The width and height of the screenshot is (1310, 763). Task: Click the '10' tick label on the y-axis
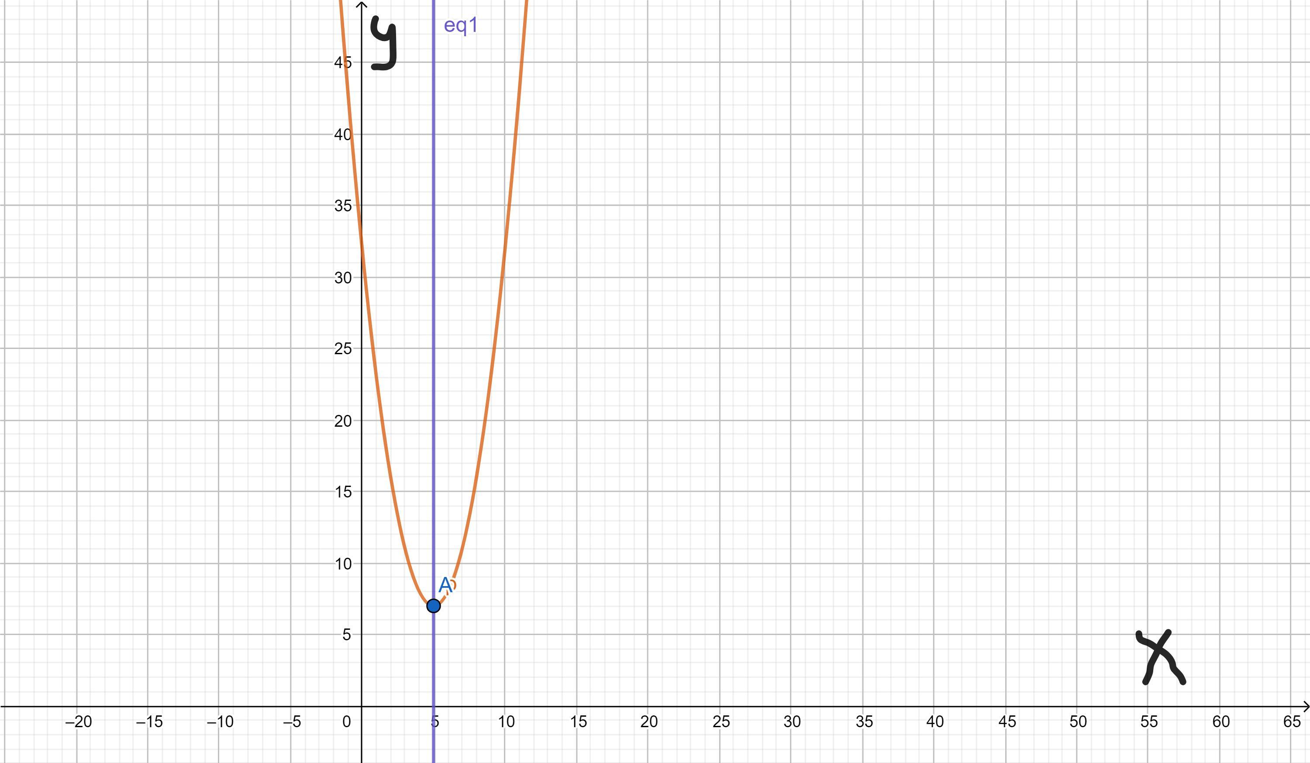343,564
